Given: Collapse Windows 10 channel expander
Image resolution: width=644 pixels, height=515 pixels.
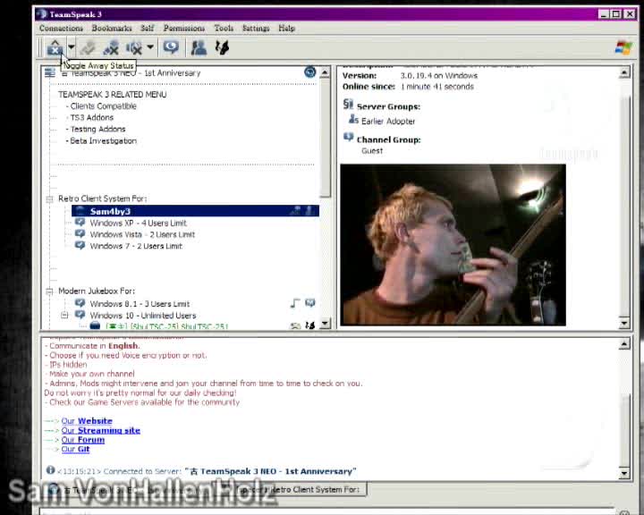Looking at the screenshot, I should pos(64,316).
